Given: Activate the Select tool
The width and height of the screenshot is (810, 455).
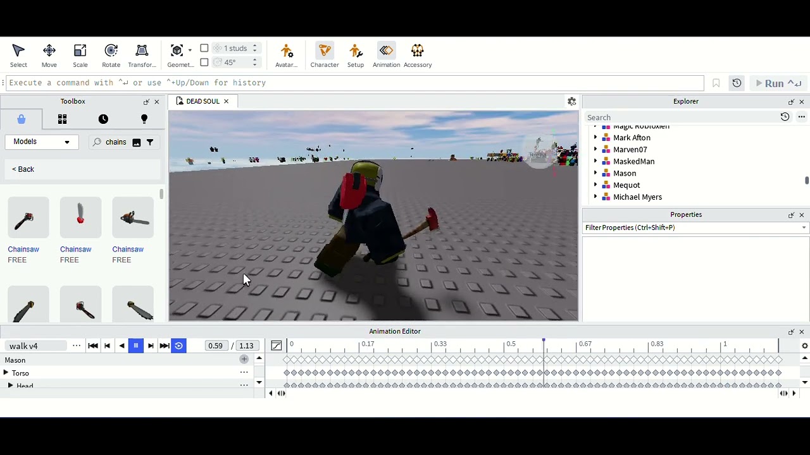Looking at the screenshot, I should [18, 56].
